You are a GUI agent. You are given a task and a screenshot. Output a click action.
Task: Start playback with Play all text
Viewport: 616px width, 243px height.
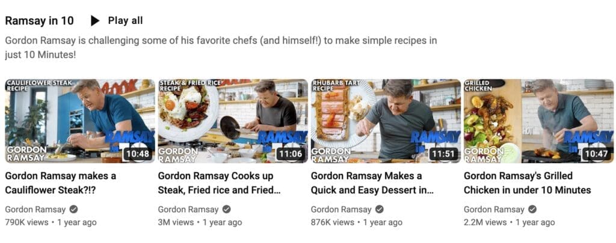pyautogui.click(x=125, y=21)
